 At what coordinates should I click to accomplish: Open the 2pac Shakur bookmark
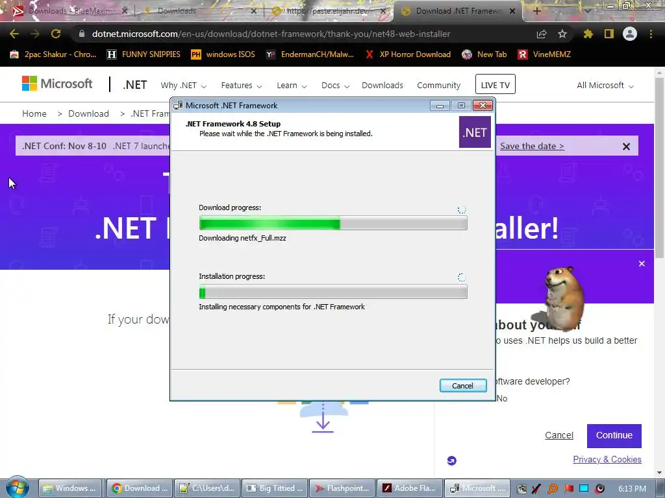point(53,54)
